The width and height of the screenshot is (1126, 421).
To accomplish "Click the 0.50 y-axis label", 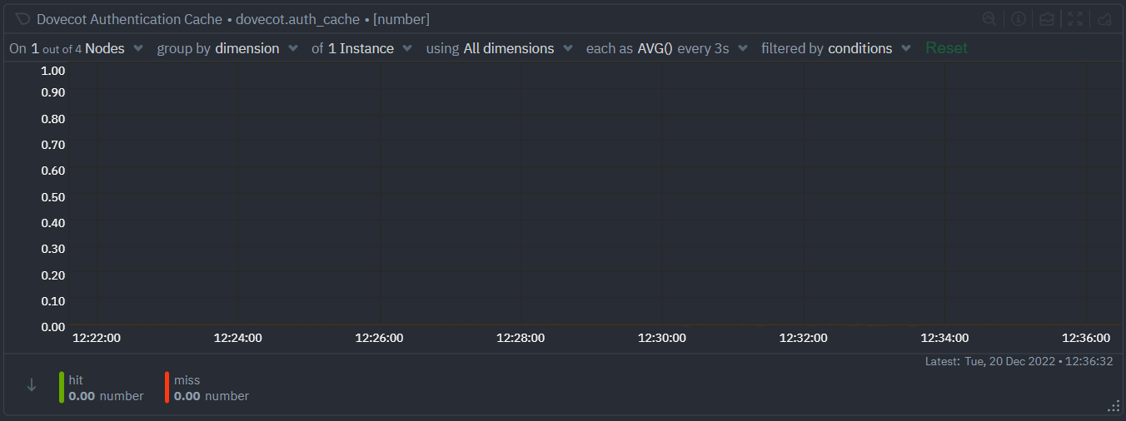I will 53,197.
